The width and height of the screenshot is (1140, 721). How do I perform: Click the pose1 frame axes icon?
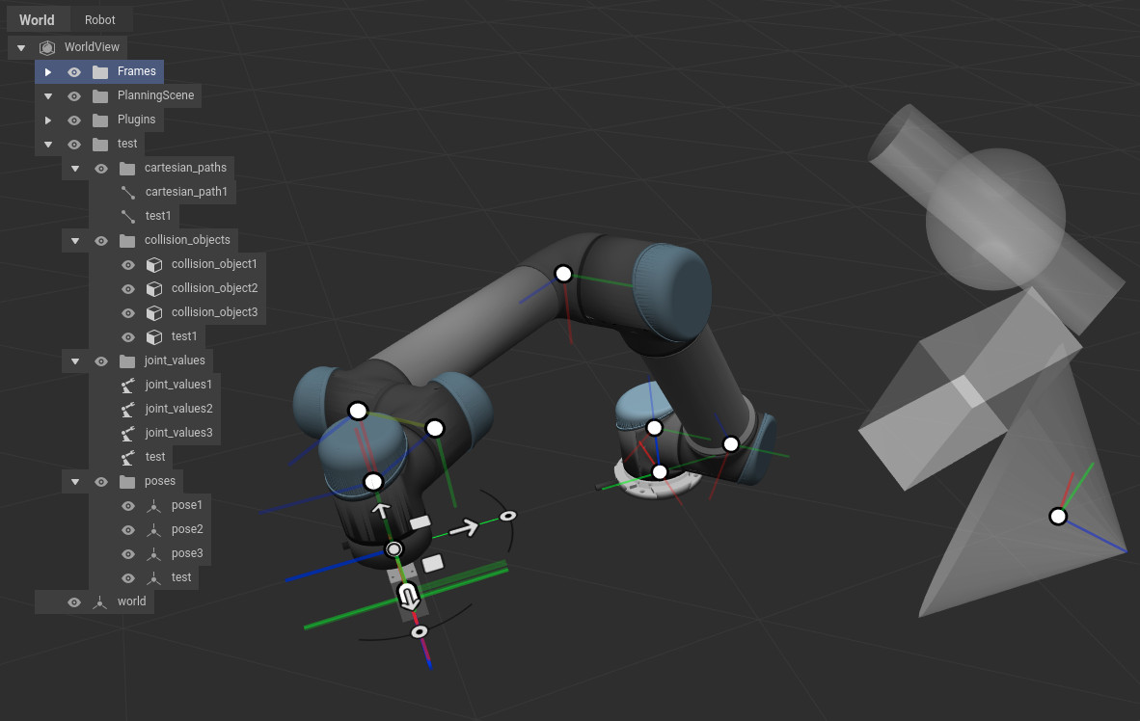click(x=154, y=505)
